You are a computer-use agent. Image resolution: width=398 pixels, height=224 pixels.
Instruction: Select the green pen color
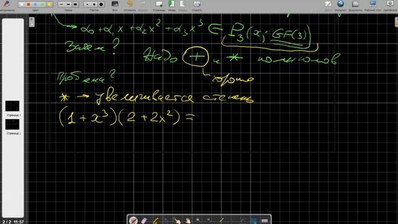pos(42,4)
